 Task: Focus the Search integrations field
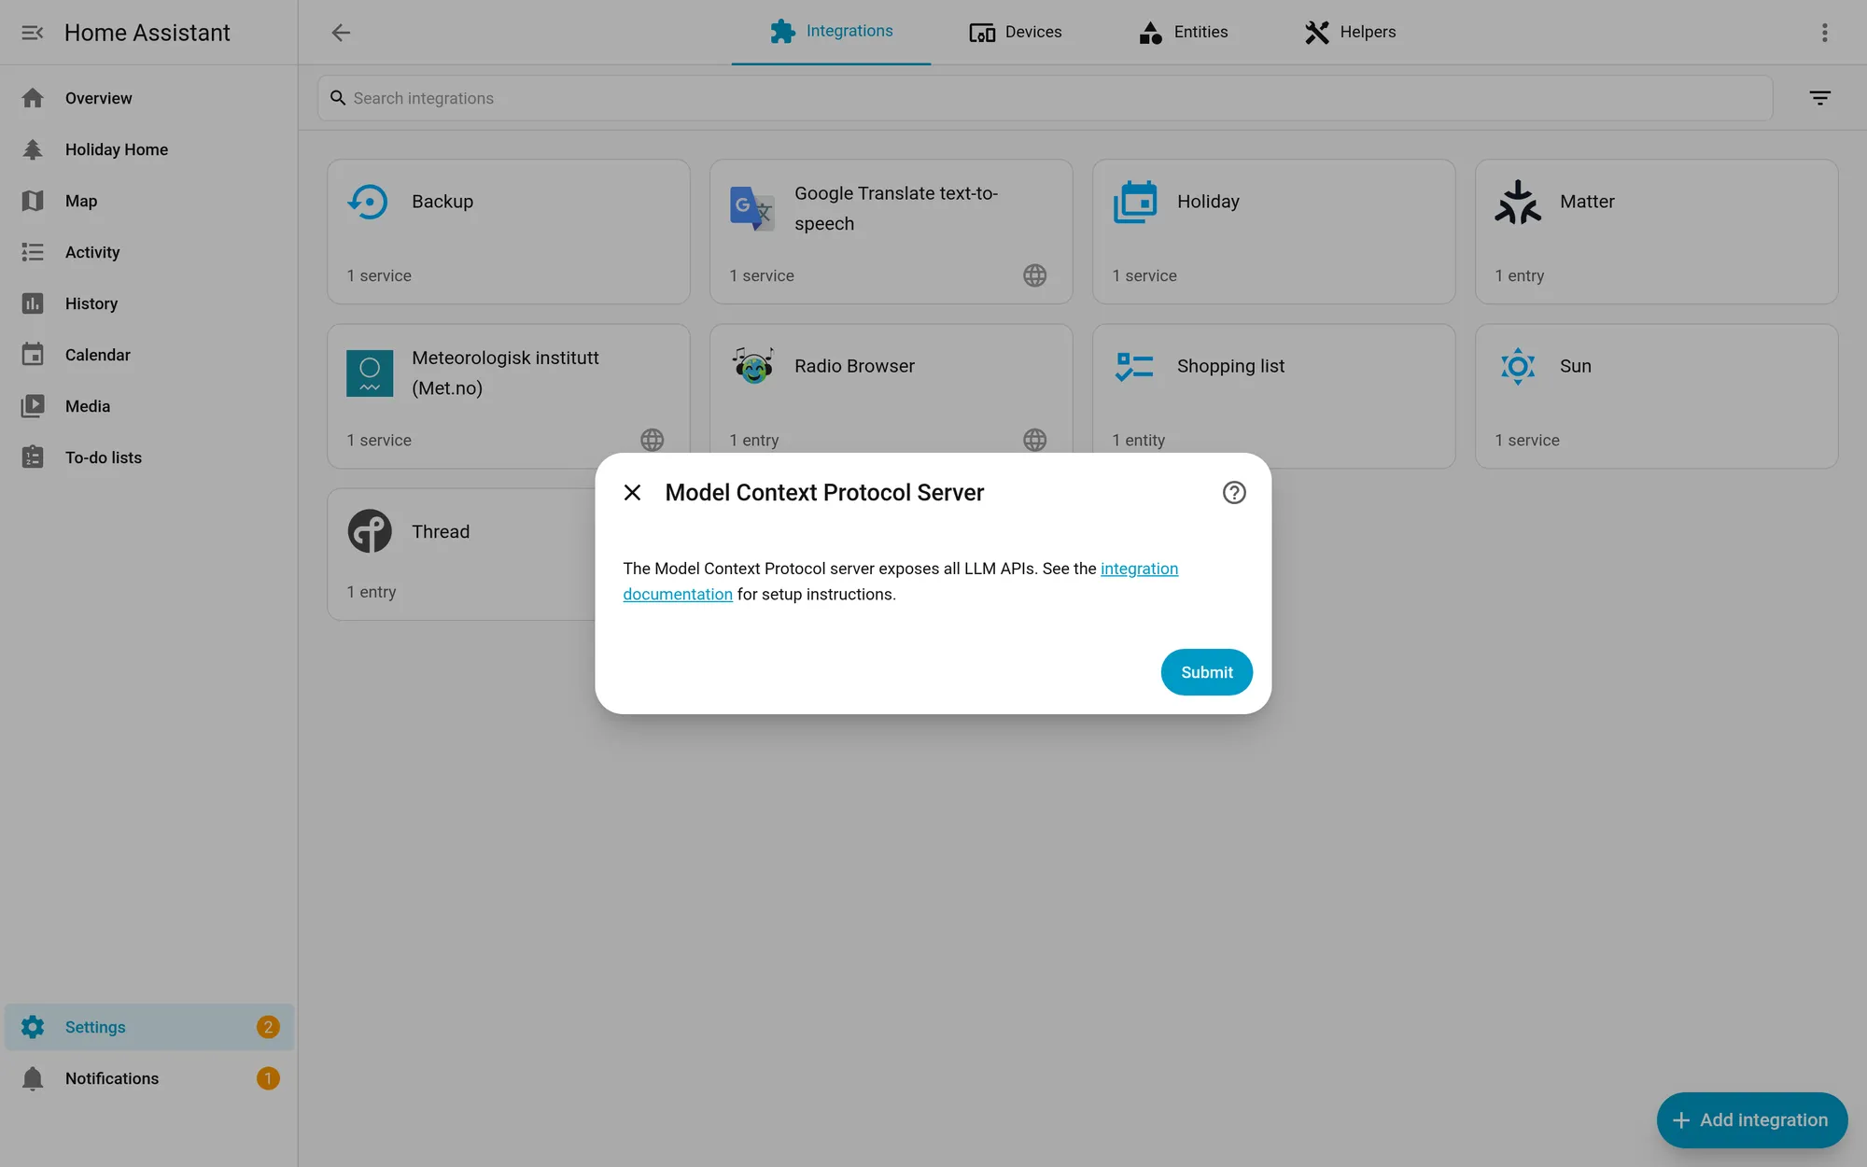(x=1045, y=98)
